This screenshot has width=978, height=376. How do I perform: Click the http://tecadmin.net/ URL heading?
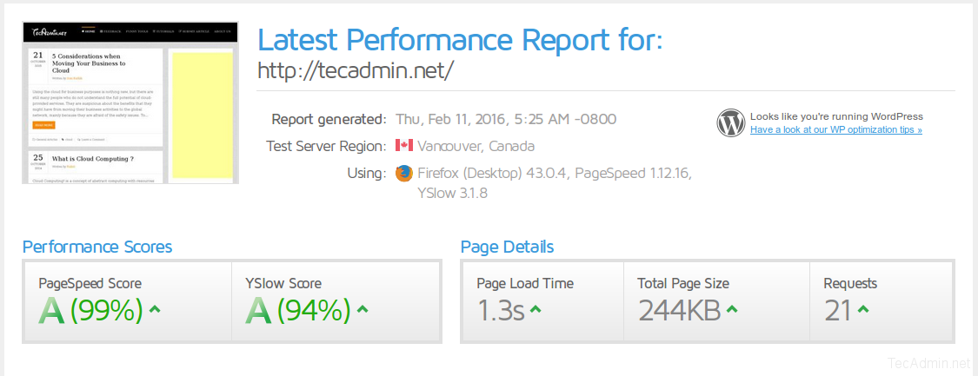pos(356,70)
